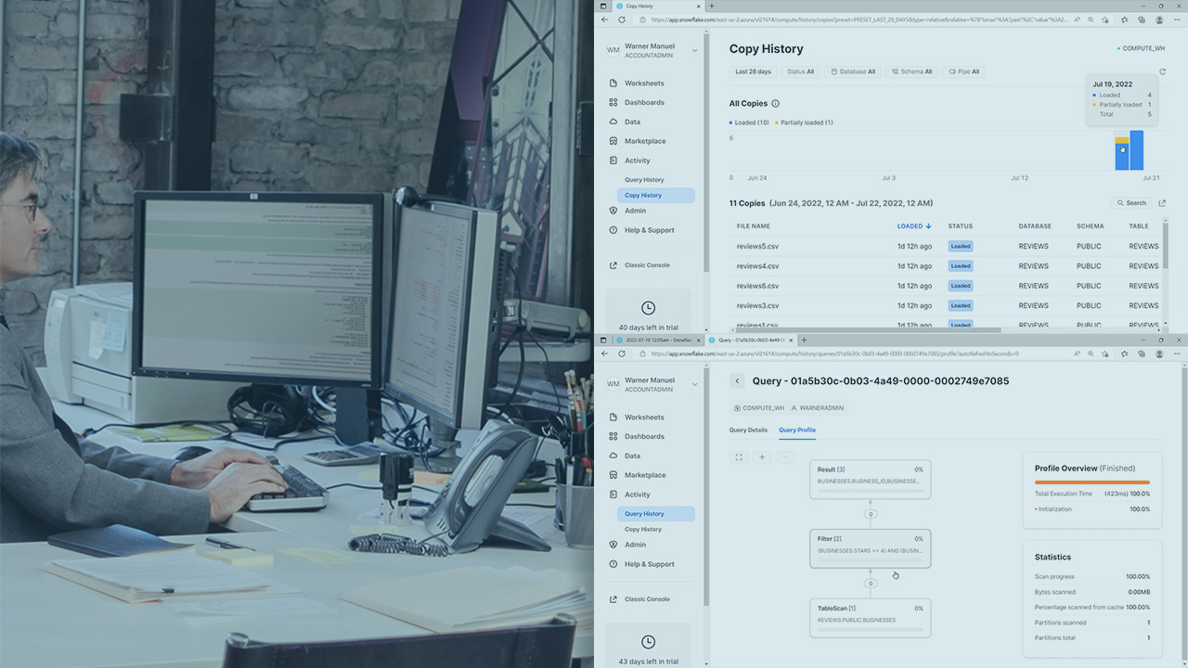Sort table by the LOADED column
Screen dimensions: 1188x668
[909, 225]
